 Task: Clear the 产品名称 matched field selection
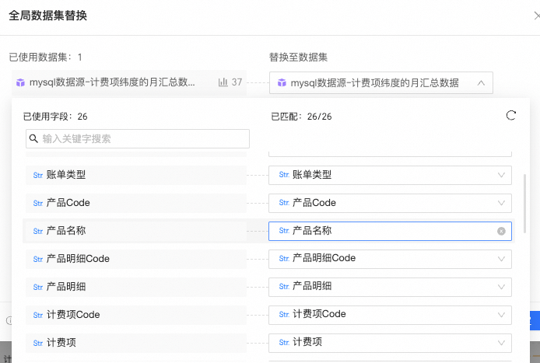pos(501,231)
